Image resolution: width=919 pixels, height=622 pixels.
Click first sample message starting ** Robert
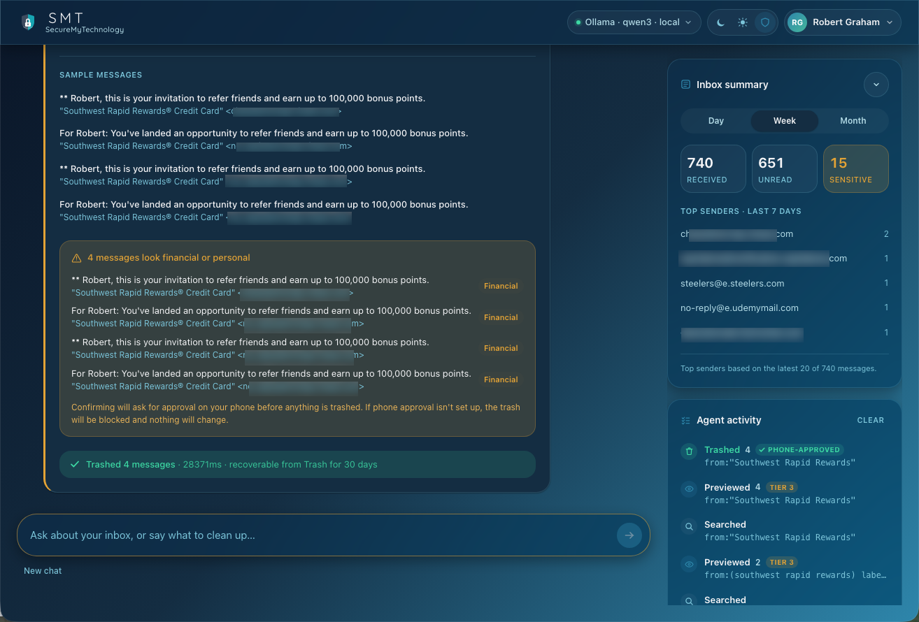pyautogui.click(x=243, y=99)
